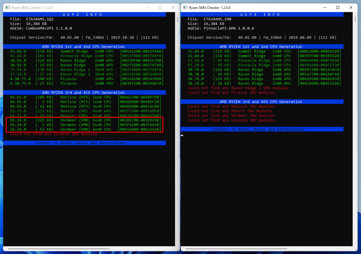
Task: Click 'Could not find any Cezanne' in left window
Action: (x=53, y=134)
